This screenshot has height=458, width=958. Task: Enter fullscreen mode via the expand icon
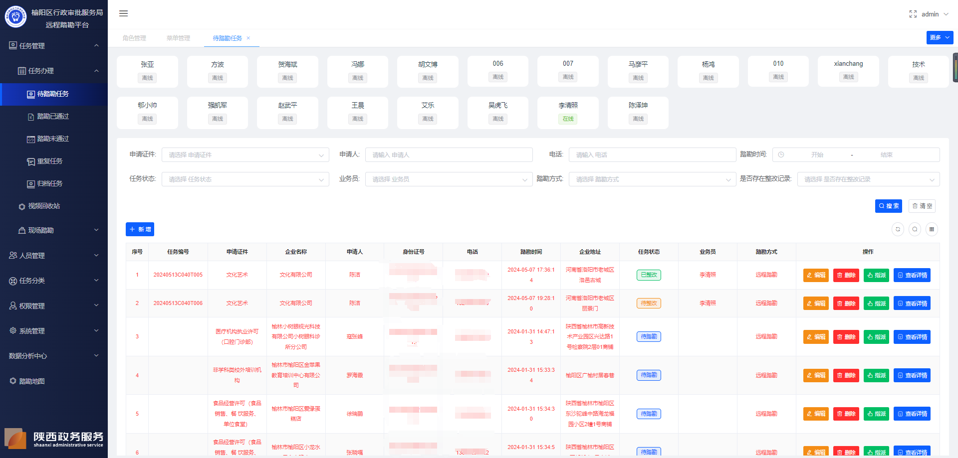[913, 14]
